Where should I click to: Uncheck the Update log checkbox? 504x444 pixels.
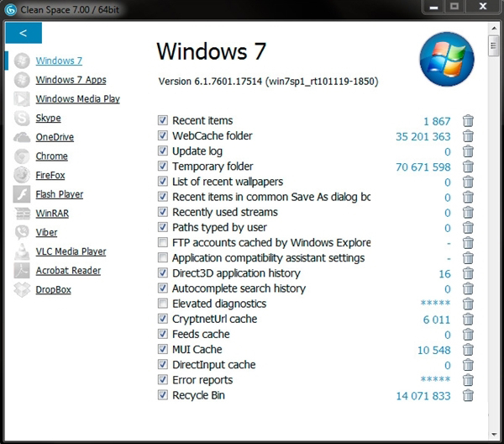pos(163,151)
